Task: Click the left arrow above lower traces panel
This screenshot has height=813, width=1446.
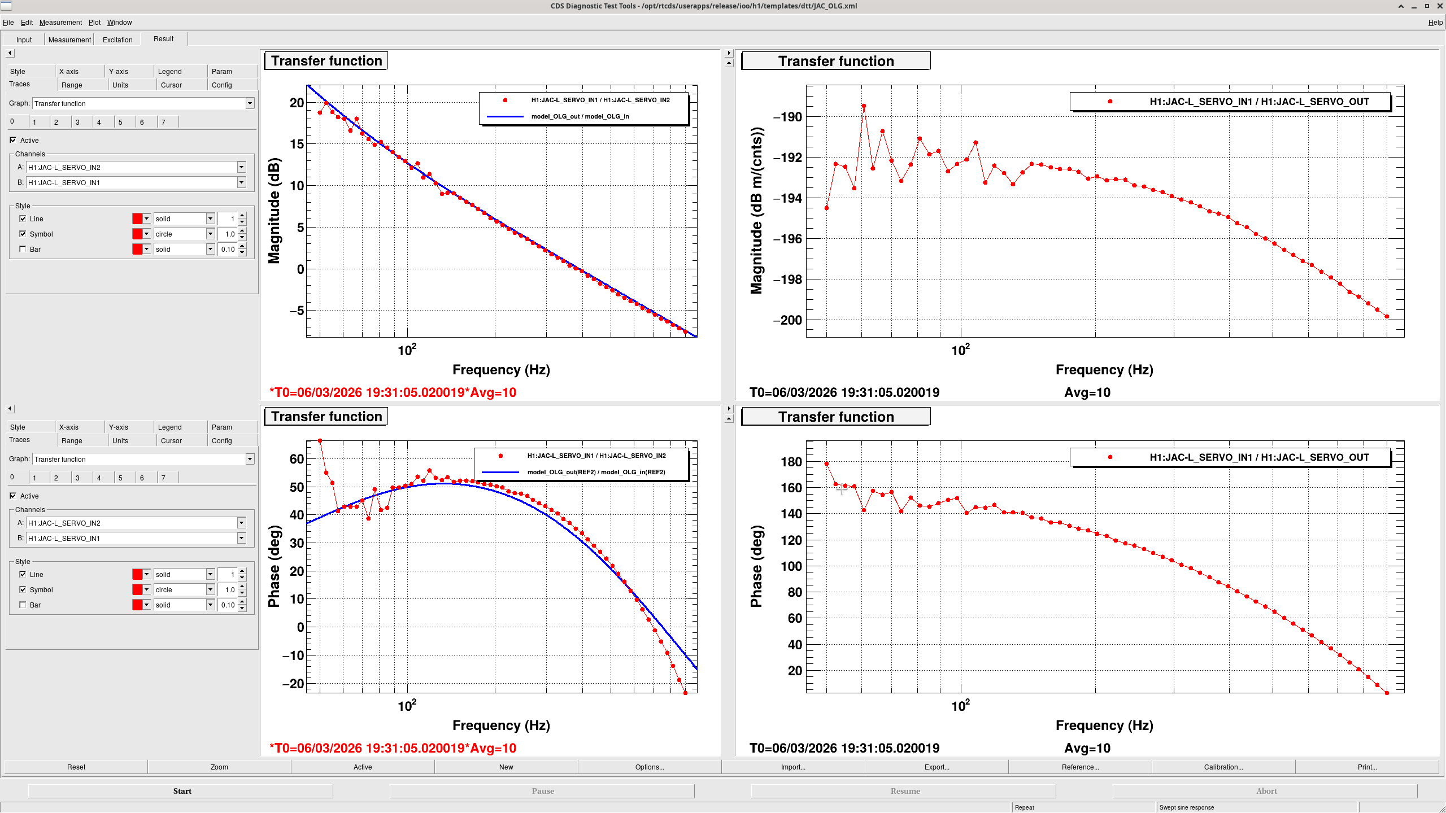Action: [x=10, y=408]
